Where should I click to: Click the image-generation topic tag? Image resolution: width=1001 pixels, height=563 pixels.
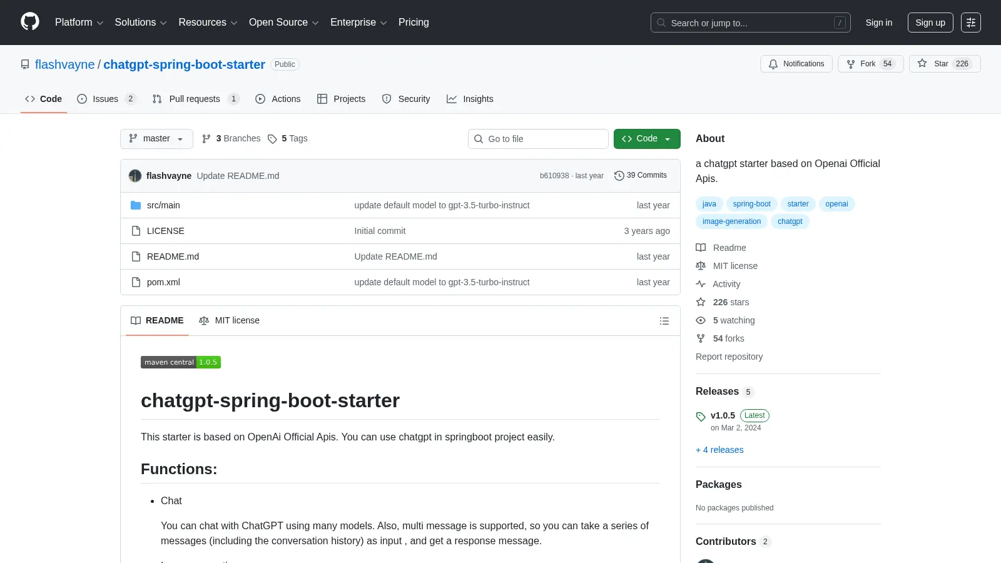731,221
